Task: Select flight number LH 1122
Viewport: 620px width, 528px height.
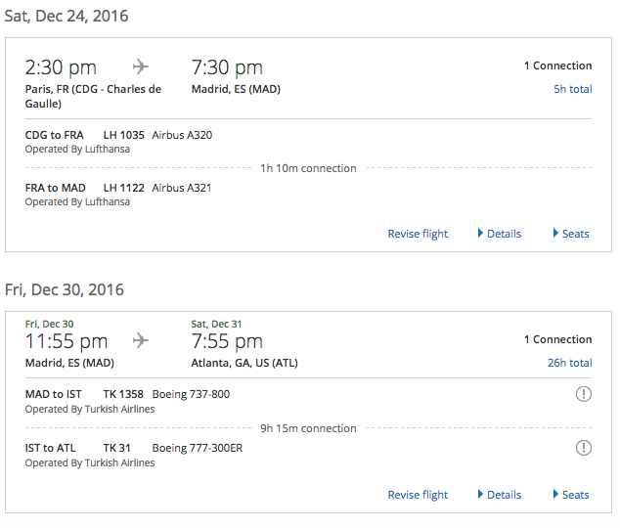Action: (124, 188)
